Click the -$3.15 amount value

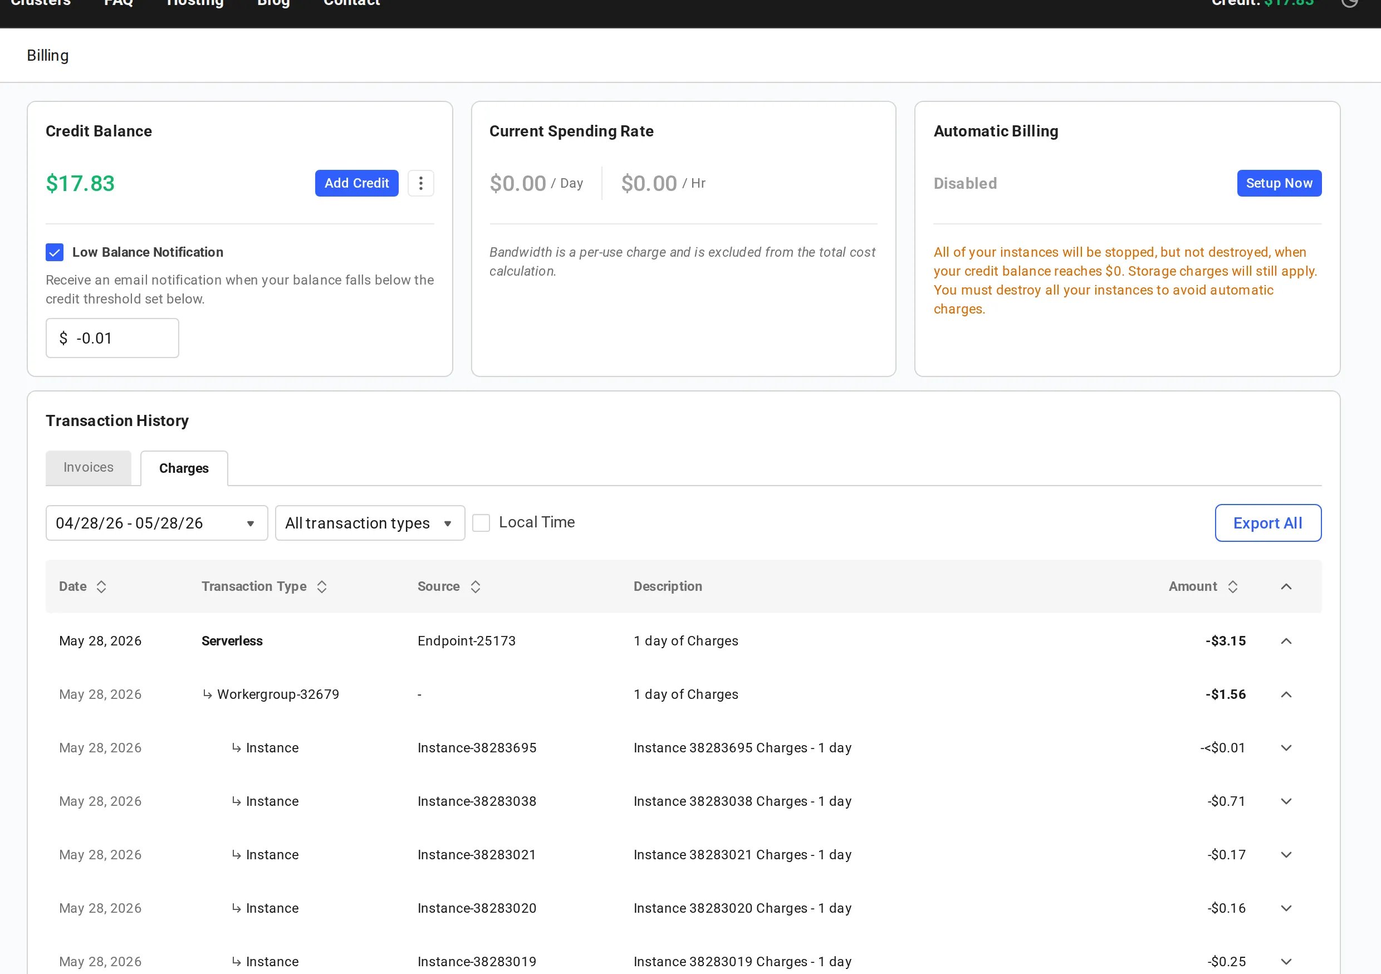point(1225,641)
